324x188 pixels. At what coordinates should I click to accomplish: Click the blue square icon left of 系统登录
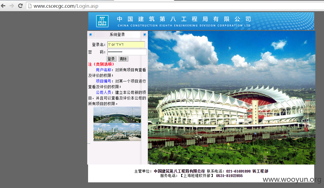pyautogui.click(x=90, y=34)
